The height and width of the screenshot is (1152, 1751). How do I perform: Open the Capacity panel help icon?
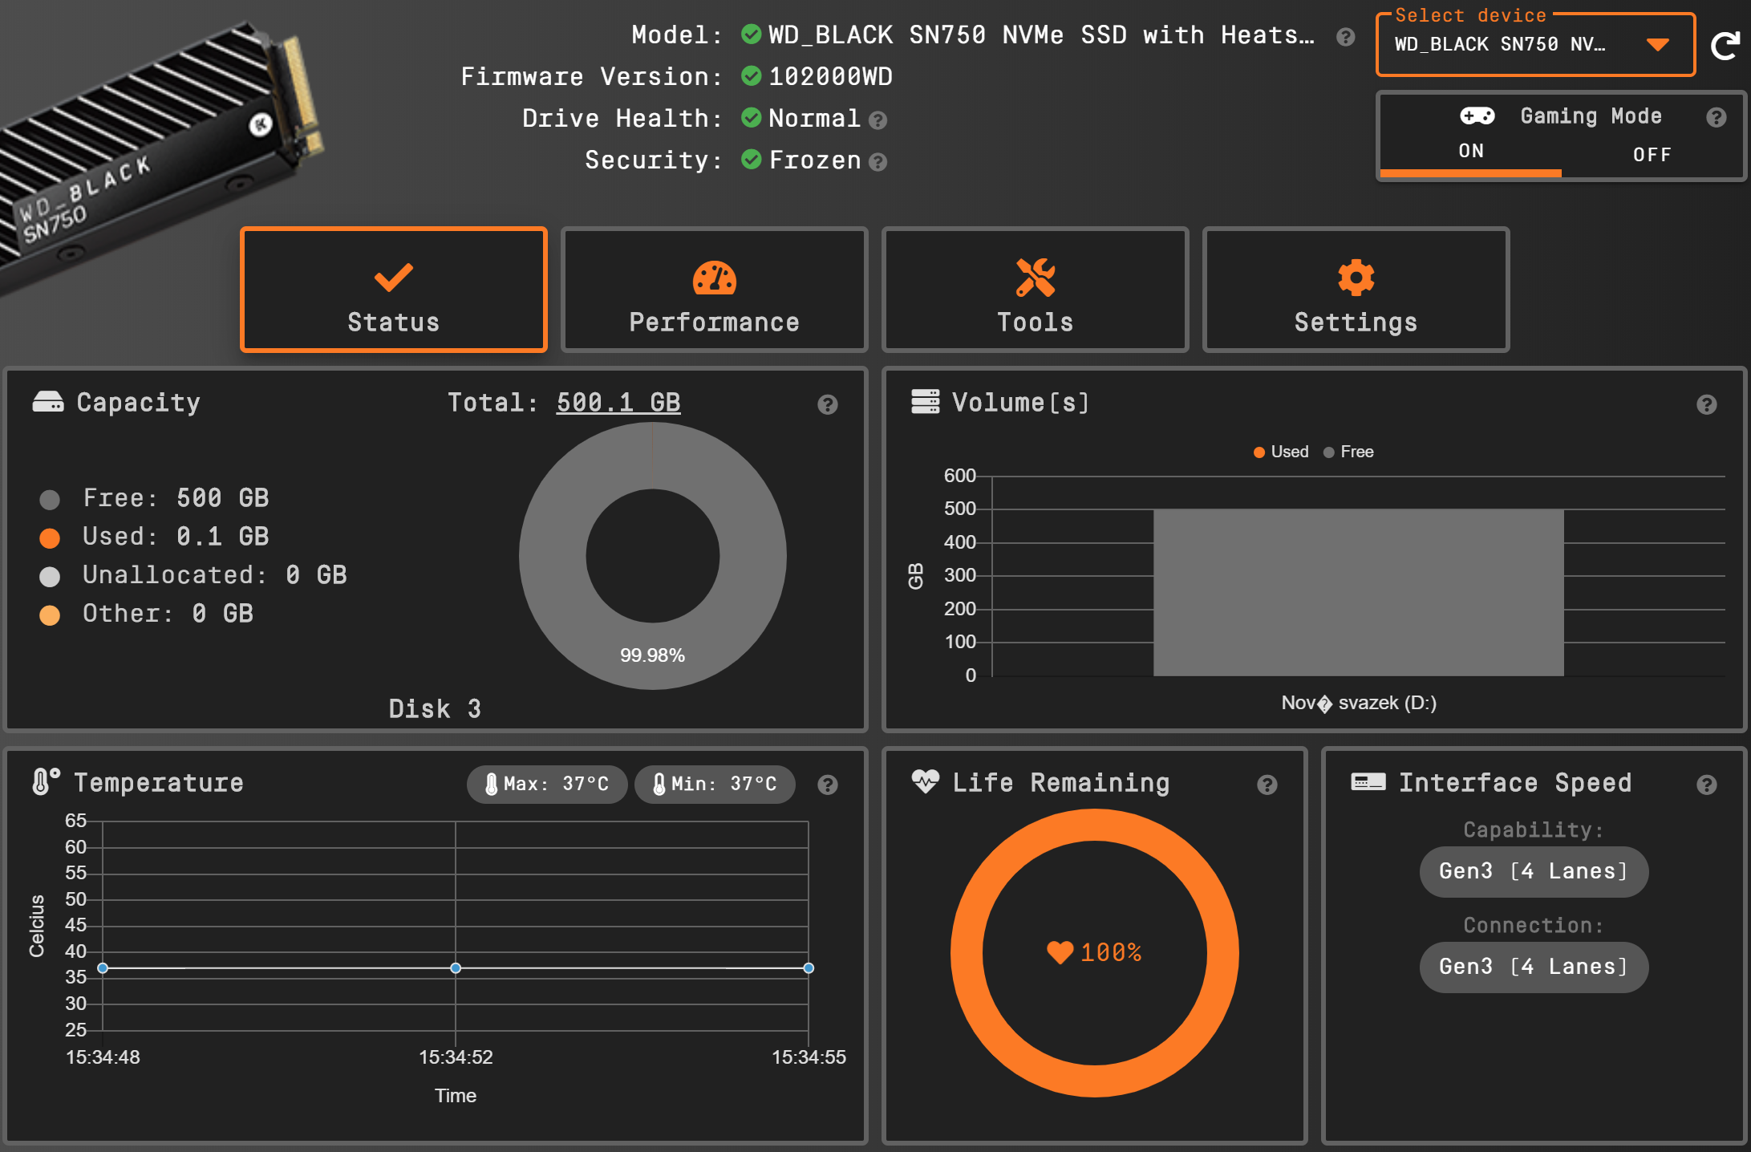[x=827, y=404]
